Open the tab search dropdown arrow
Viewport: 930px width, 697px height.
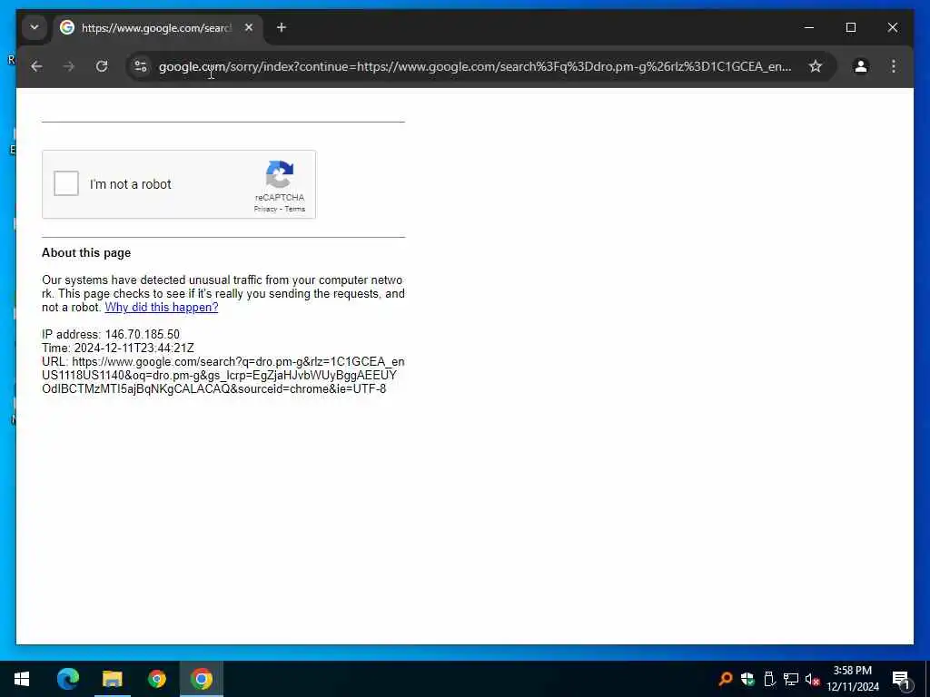coord(35,28)
